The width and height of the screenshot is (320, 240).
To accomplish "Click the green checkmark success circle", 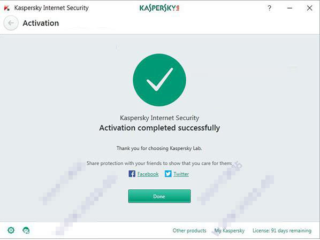I will 159,80.
